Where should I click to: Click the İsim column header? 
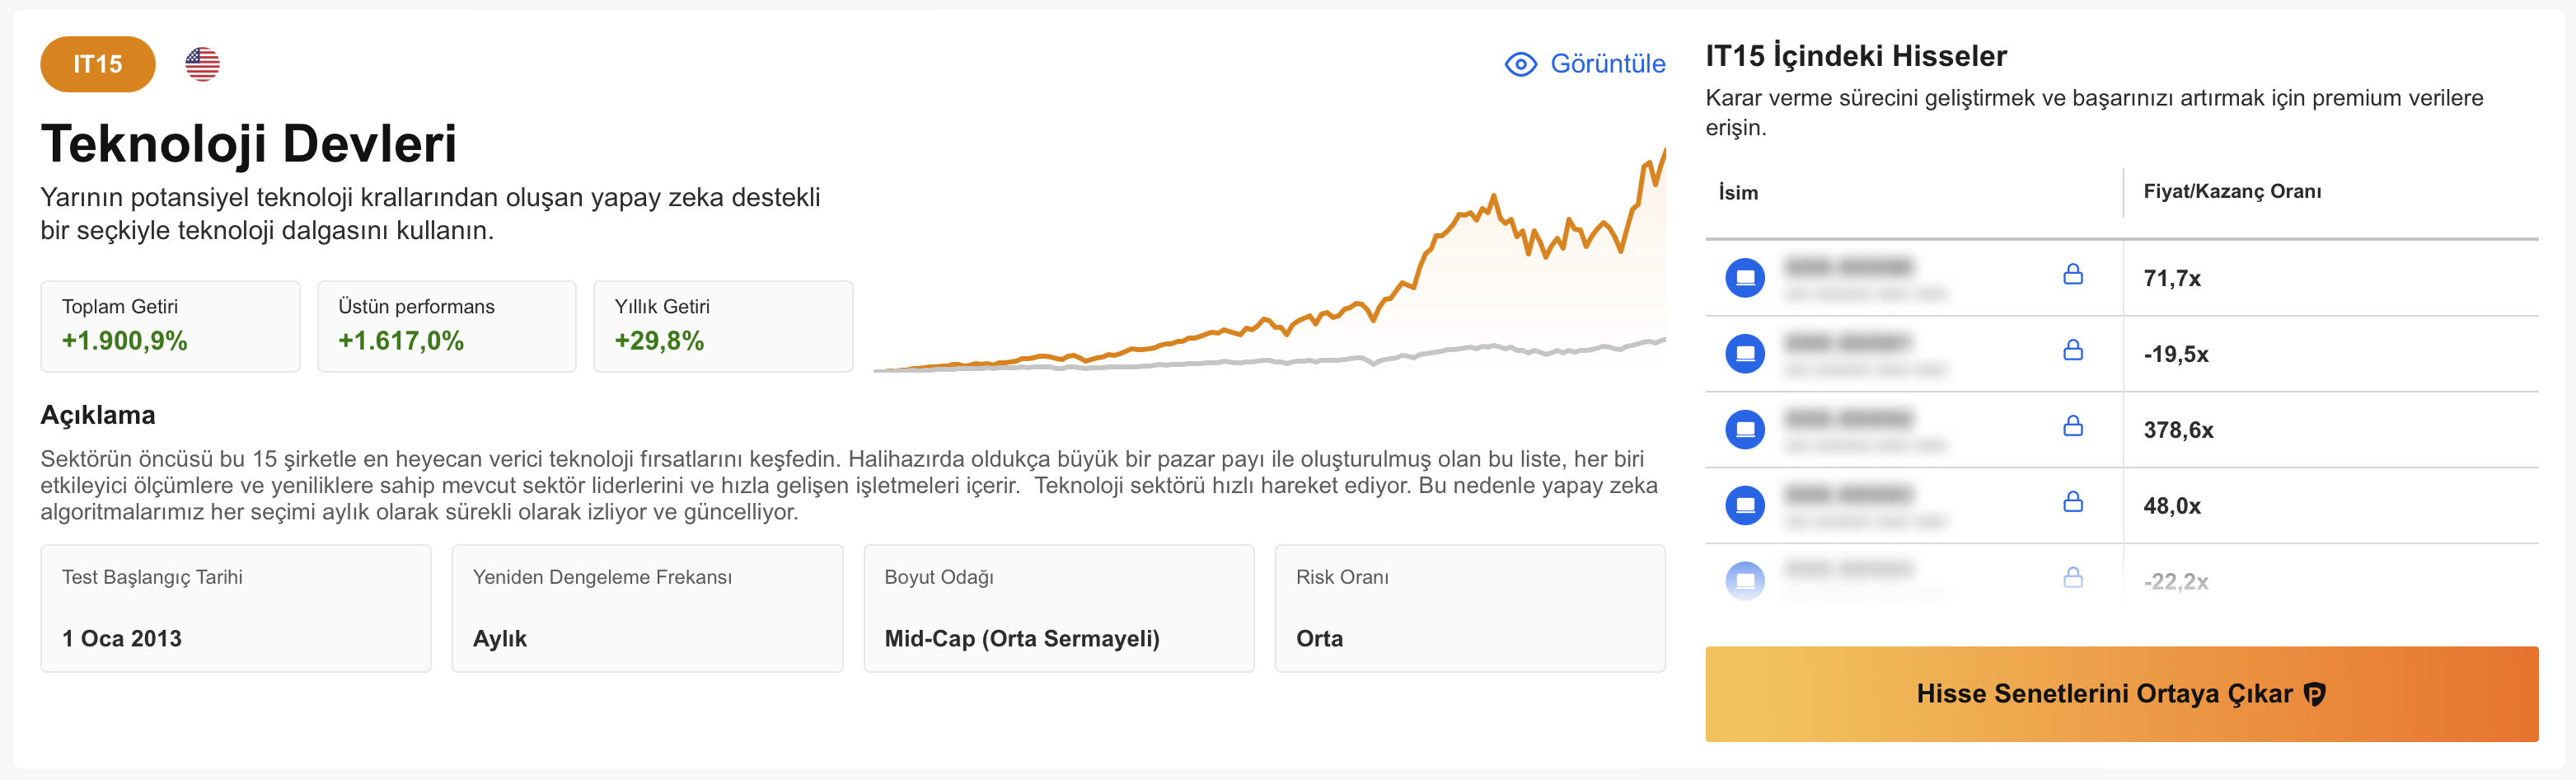tap(1737, 192)
